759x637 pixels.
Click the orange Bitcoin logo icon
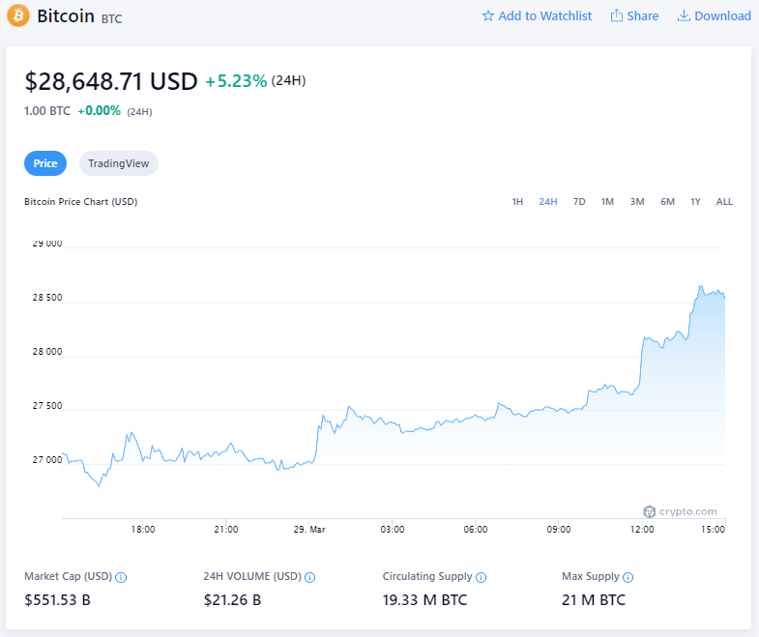tap(18, 15)
